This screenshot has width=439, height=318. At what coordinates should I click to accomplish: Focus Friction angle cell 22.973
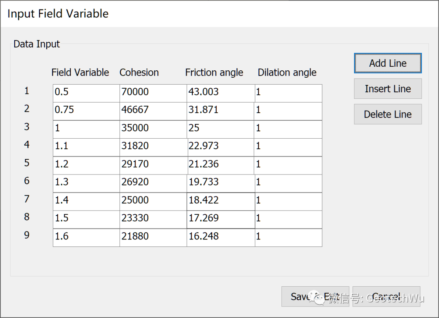[221, 147]
